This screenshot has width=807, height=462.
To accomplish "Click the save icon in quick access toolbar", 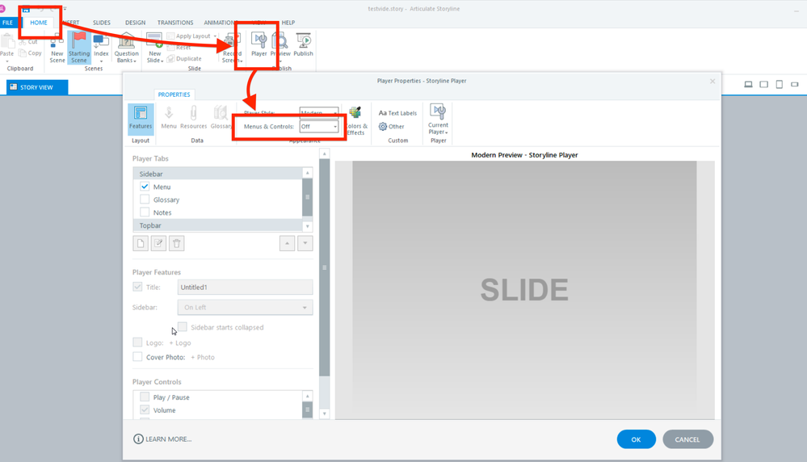I will pyautogui.click(x=26, y=9).
